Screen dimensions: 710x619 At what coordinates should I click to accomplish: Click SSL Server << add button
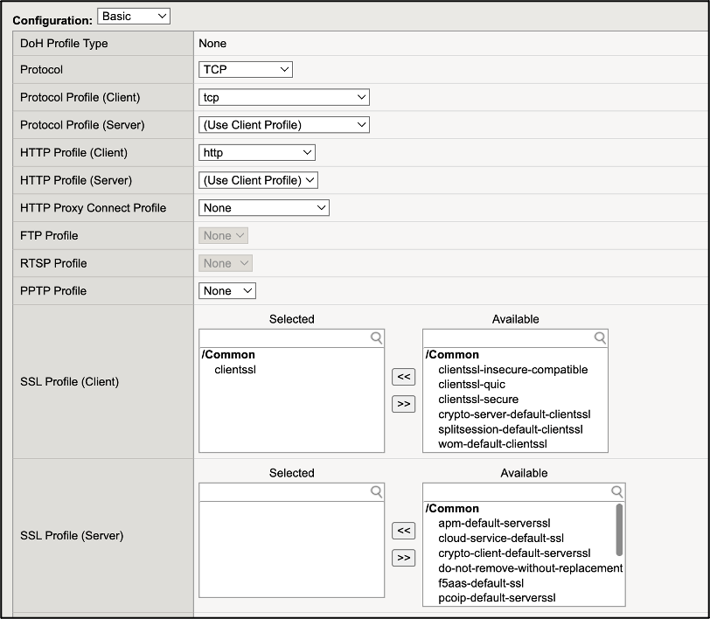(403, 531)
